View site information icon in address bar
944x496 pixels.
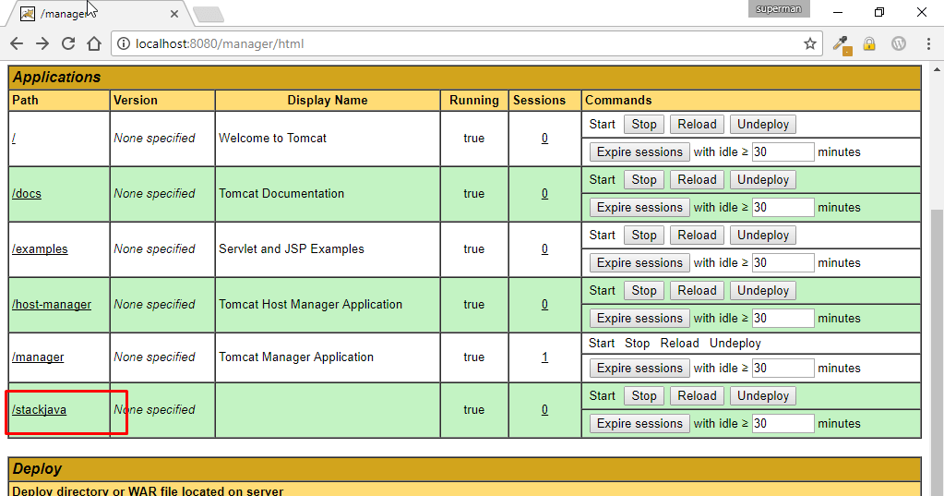pyautogui.click(x=124, y=43)
